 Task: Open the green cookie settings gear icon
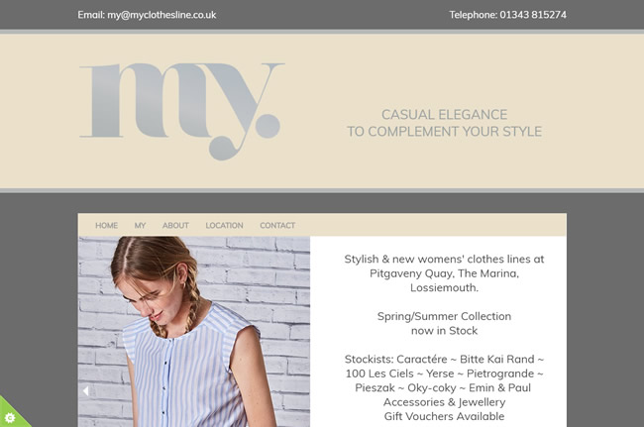point(10,417)
